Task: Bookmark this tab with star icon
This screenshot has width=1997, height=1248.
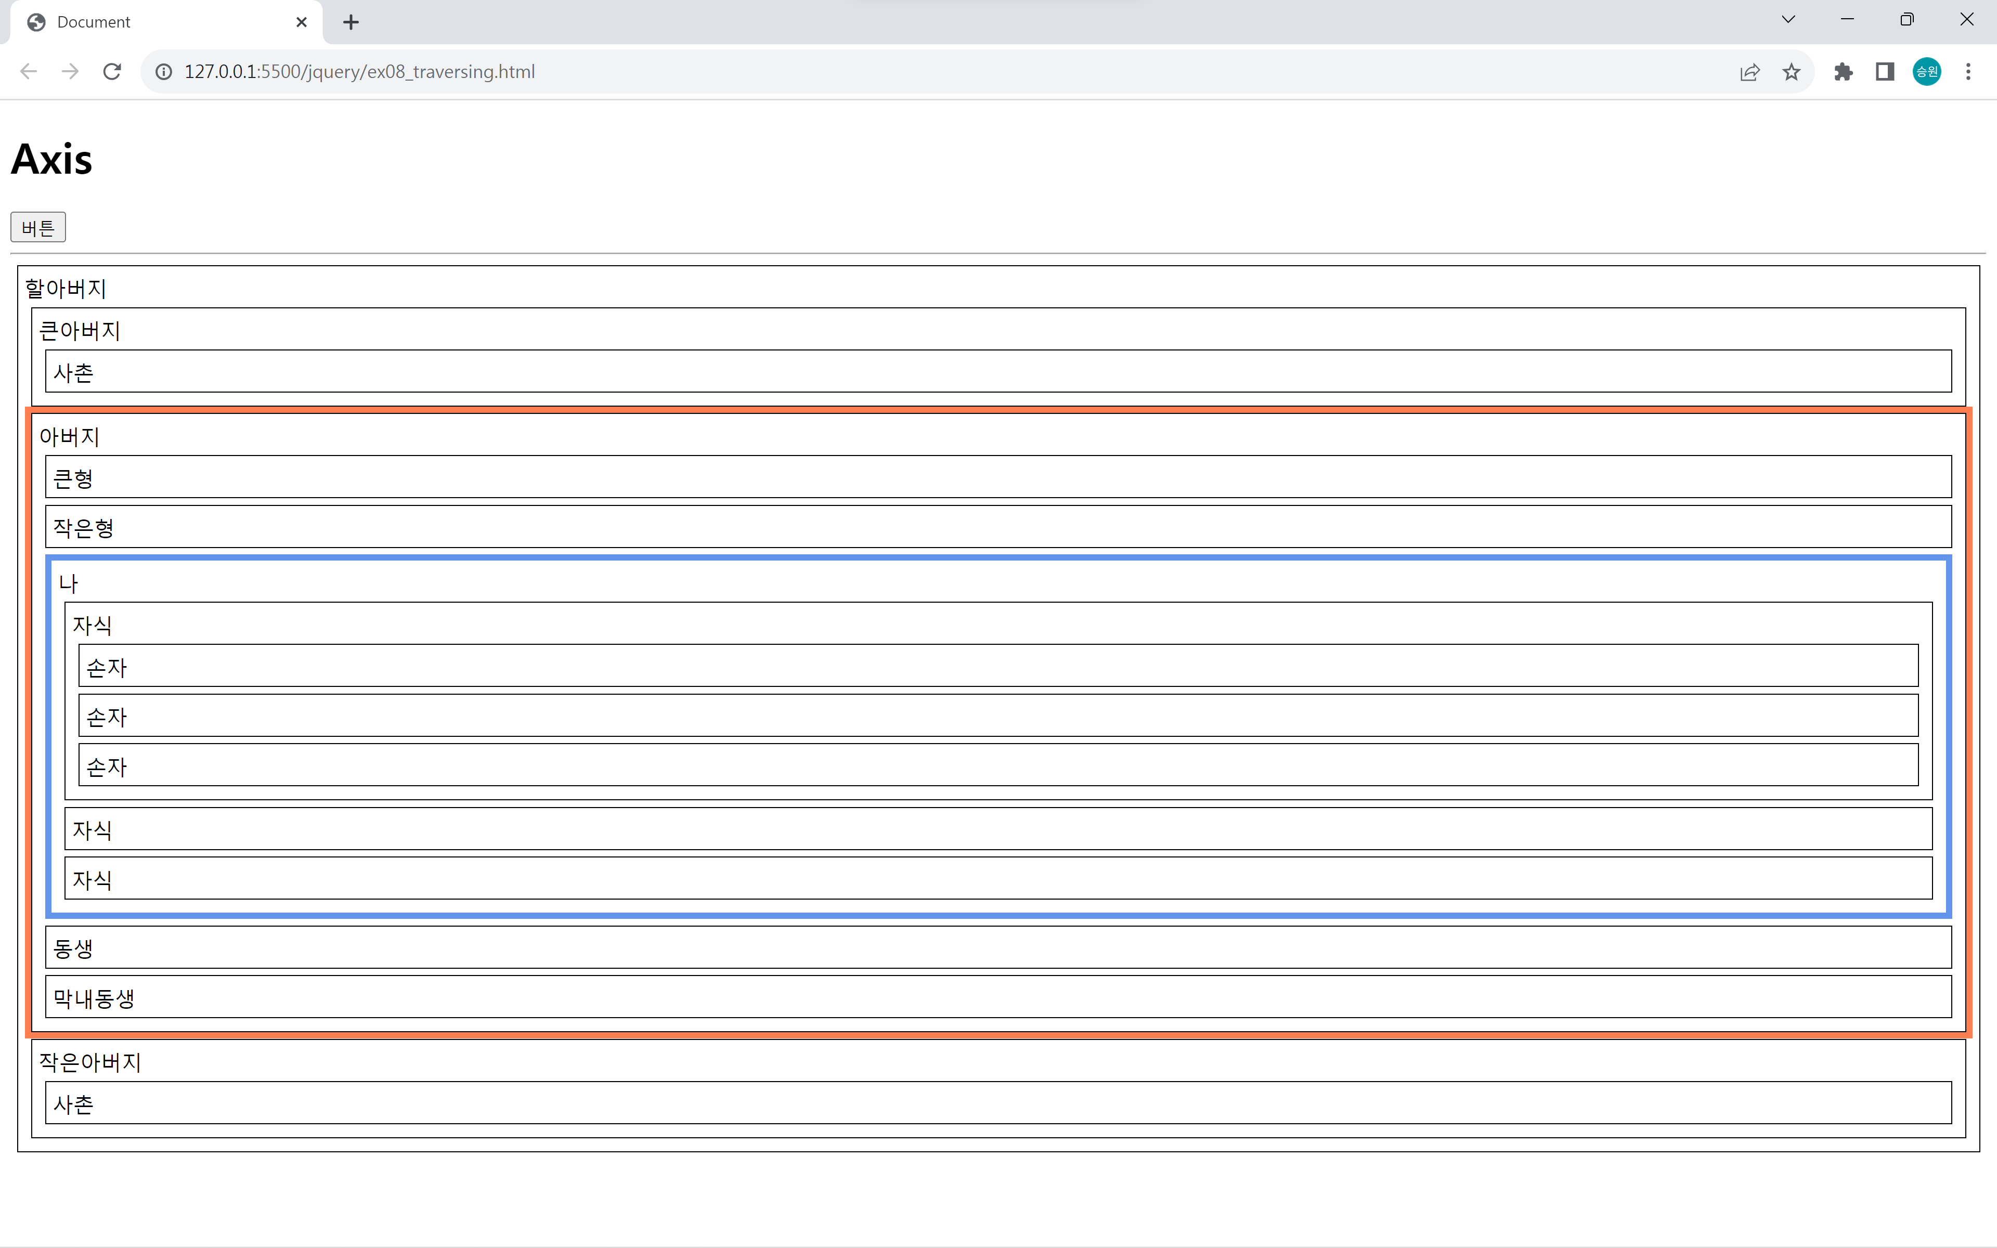Action: 1791,72
